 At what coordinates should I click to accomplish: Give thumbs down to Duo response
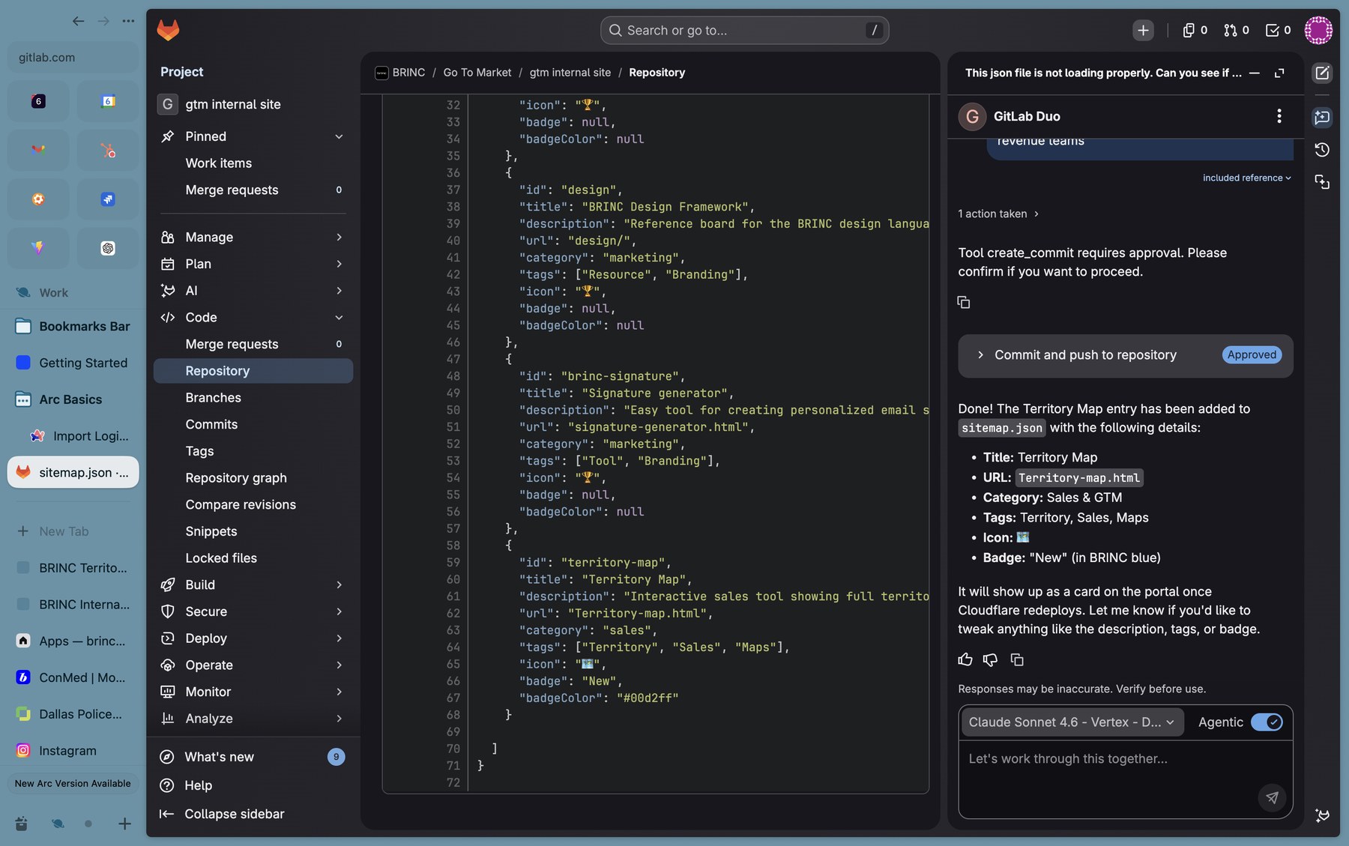991,659
